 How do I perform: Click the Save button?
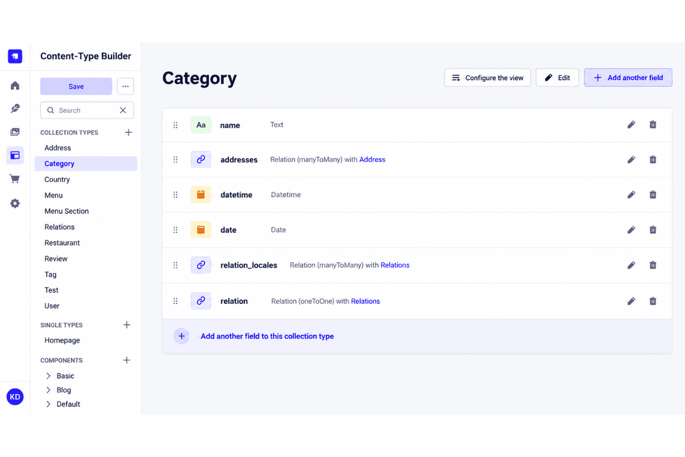76,86
